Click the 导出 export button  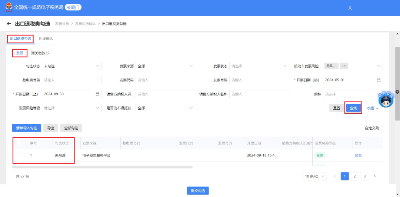pyautogui.click(x=51, y=128)
